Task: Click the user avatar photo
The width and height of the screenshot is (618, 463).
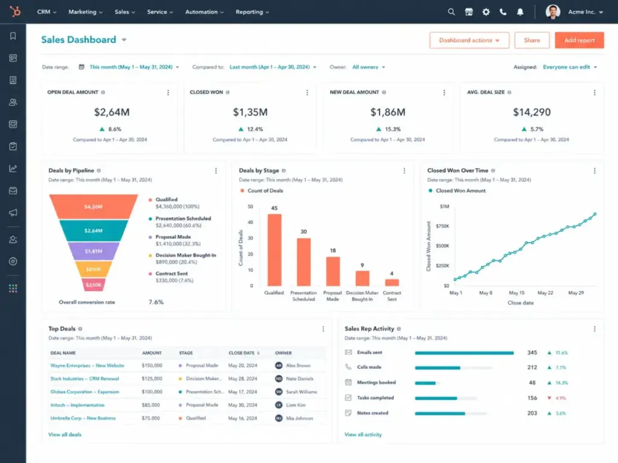Action: [553, 12]
